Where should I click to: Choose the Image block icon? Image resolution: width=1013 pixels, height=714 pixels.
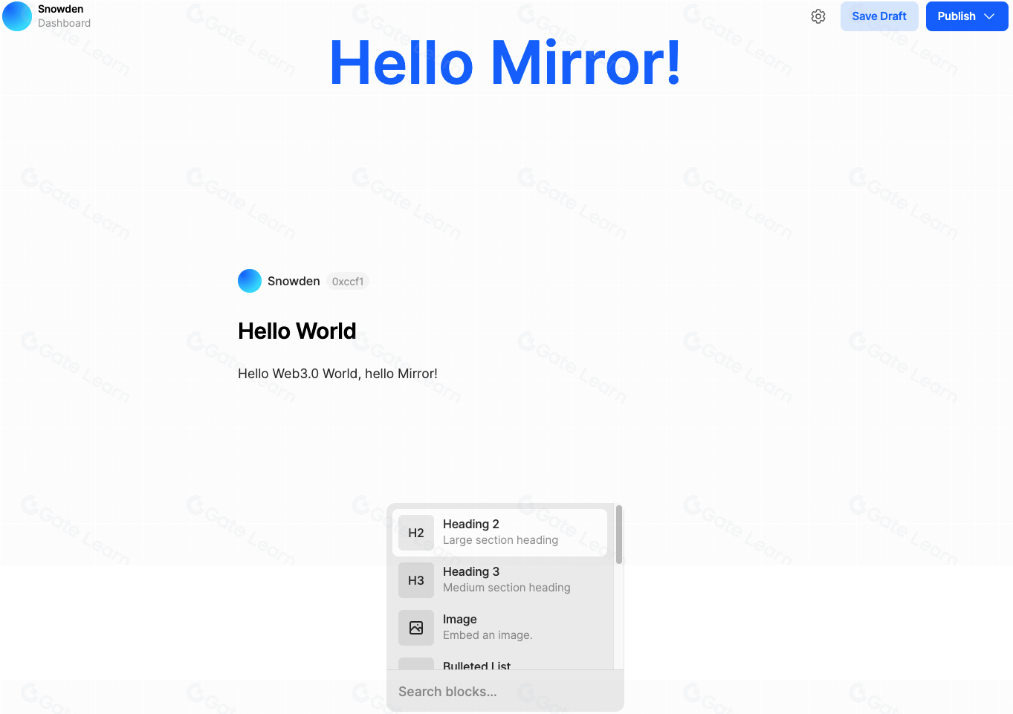(x=416, y=628)
